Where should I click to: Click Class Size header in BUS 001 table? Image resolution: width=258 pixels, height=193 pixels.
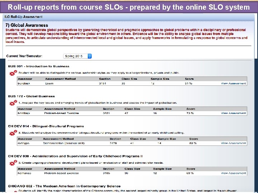point(129,79)
